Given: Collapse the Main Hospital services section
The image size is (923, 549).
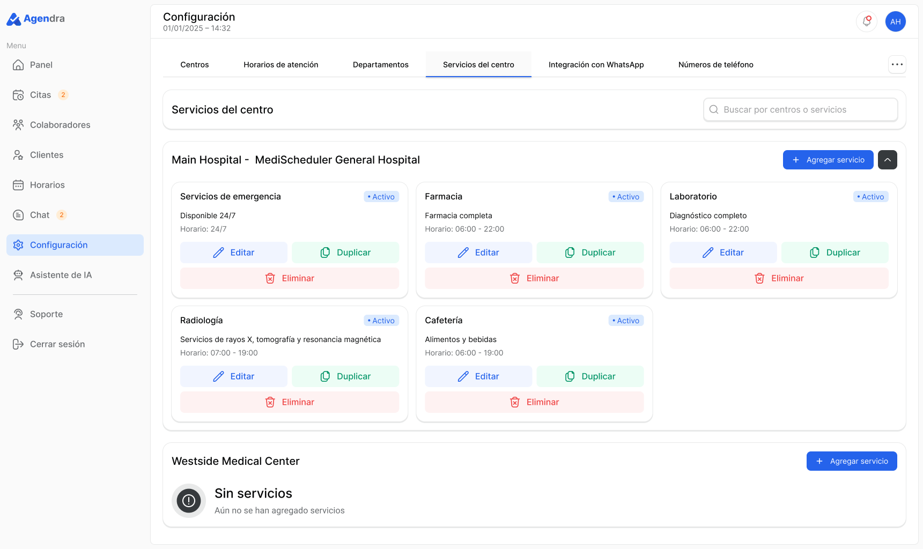Looking at the screenshot, I should (x=887, y=160).
